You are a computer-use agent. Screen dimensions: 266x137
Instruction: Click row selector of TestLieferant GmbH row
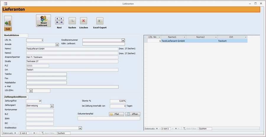pos(145,41)
